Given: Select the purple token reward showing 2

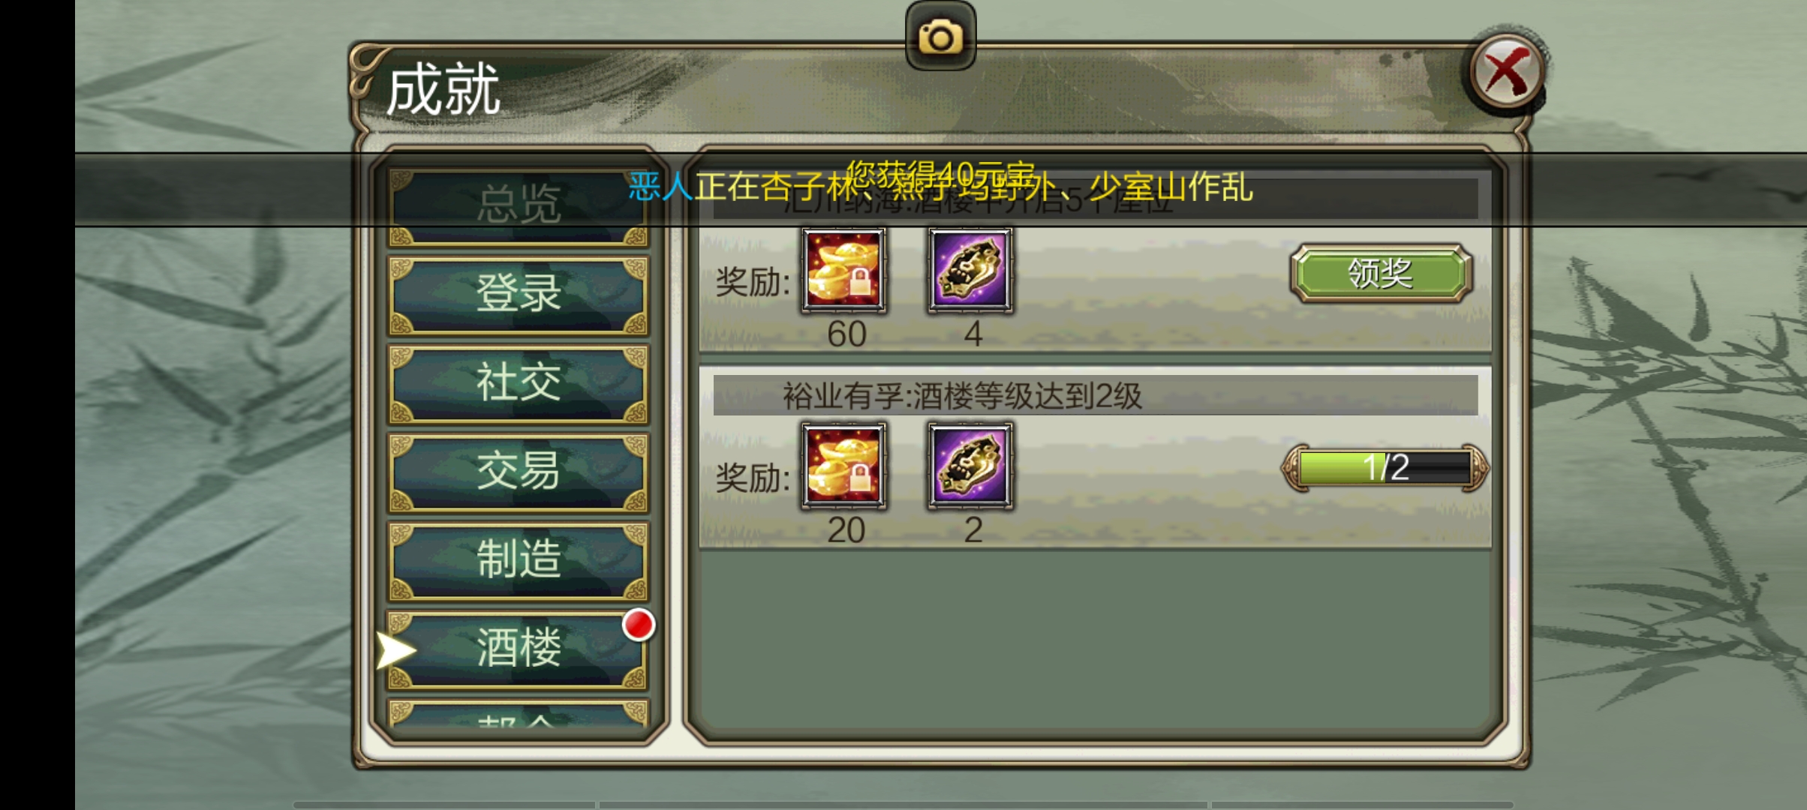Looking at the screenshot, I should [970, 466].
